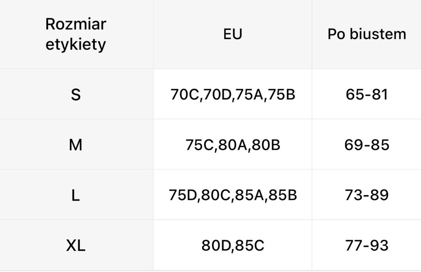Select the 'Rozmiar etykiety' column header
This screenshot has height=272, width=421.
(x=76, y=34)
